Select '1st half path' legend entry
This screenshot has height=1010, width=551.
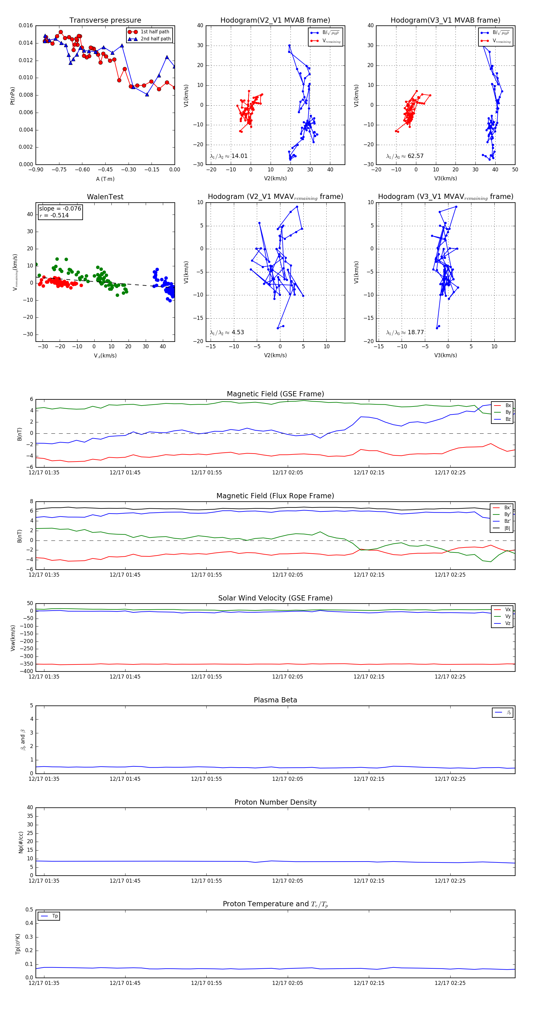149,32
